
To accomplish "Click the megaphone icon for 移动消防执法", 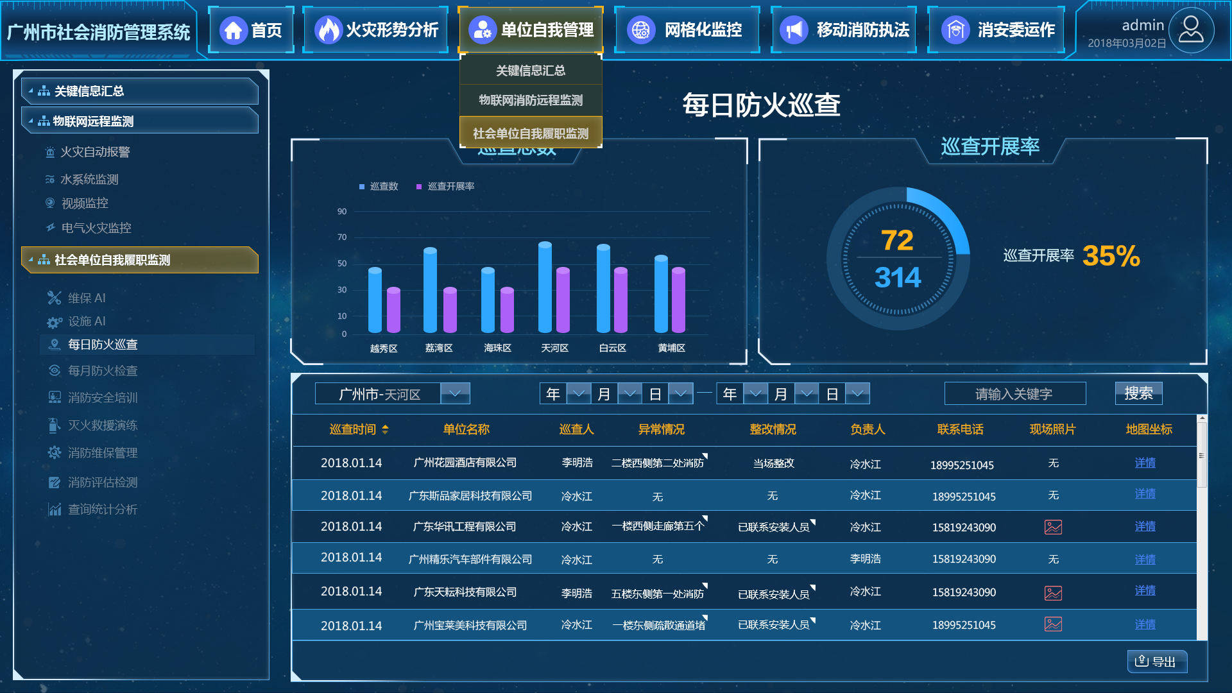I will pos(794,30).
